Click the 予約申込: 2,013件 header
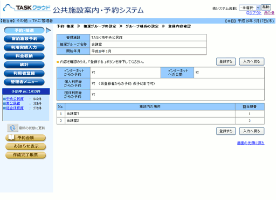The width and height of the screenshot is (276, 200). [26, 91]
